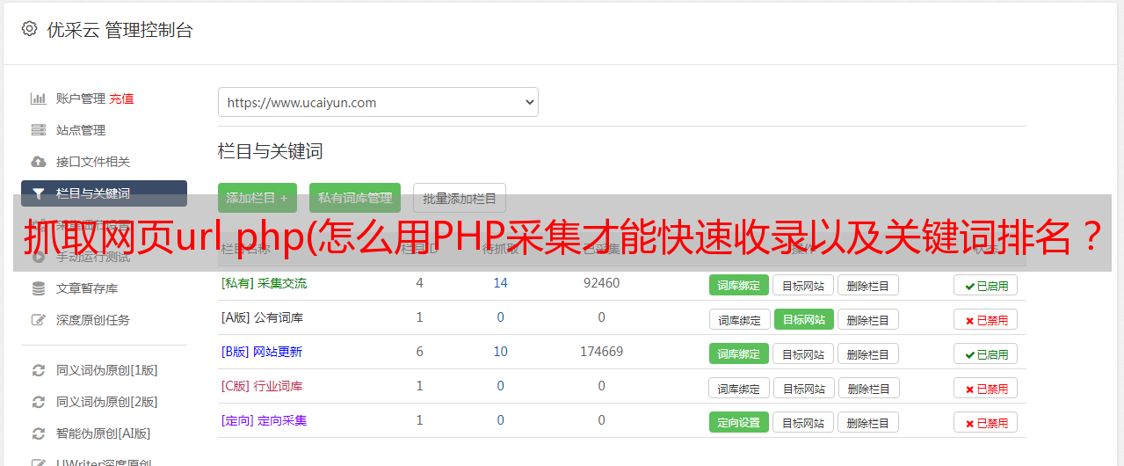1124x466 pixels.
Task: Click 词库绑定 in the 采集交流 row
Action: pyautogui.click(x=738, y=285)
